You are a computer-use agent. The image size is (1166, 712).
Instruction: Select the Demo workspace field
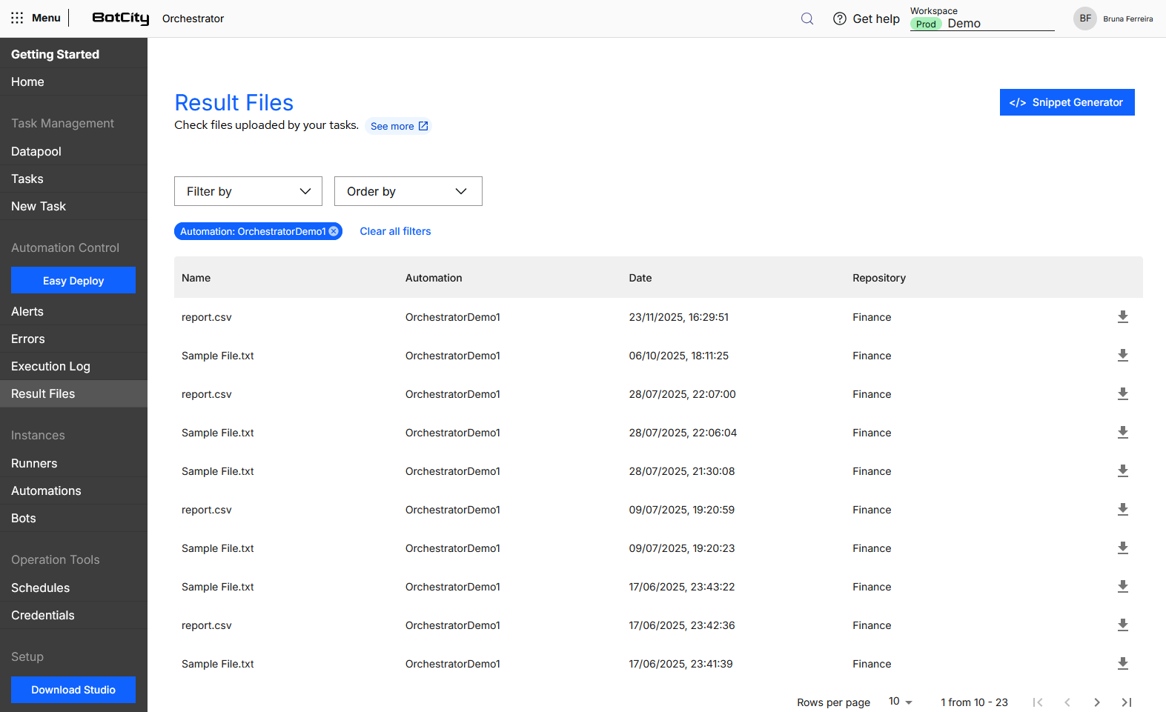tap(981, 24)
